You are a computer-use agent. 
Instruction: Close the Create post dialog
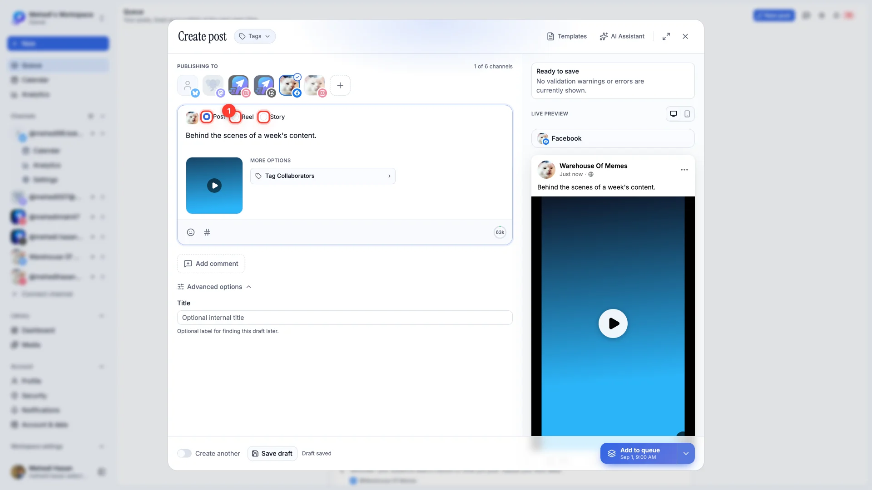685,36
